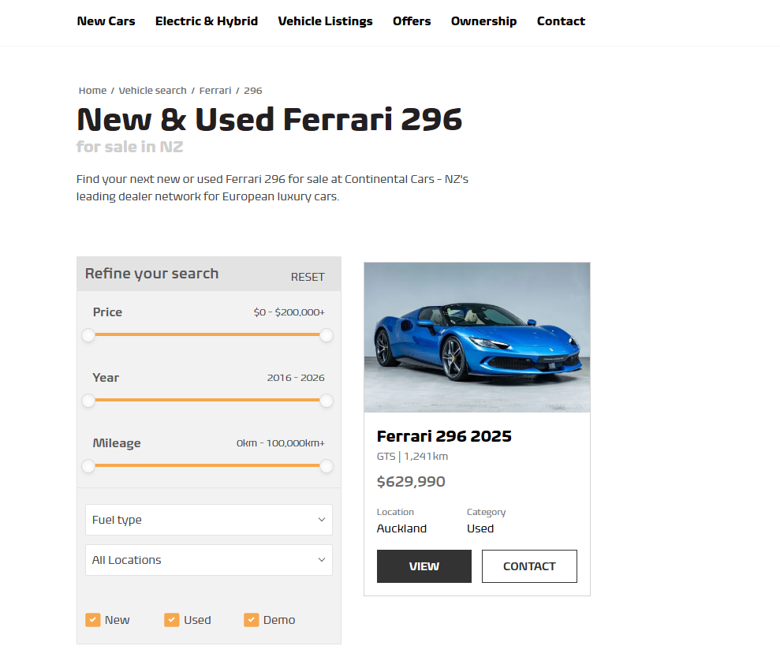Uncheck the New checkbox
This screenshot has width=780, height=672.
93,620
